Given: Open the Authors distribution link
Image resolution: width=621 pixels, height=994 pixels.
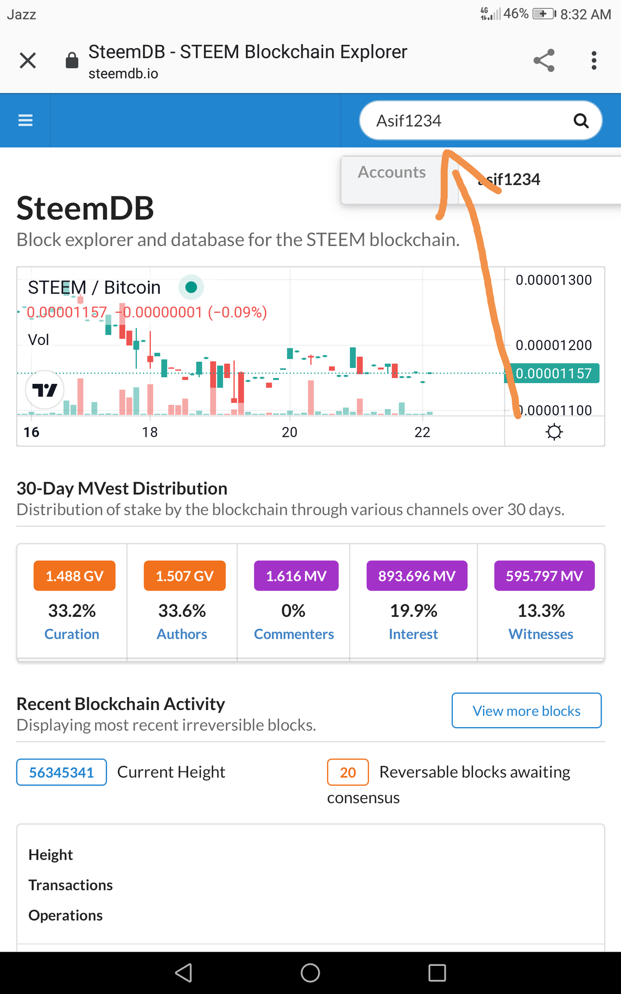Looking at the screenshot, I should 182,634.
